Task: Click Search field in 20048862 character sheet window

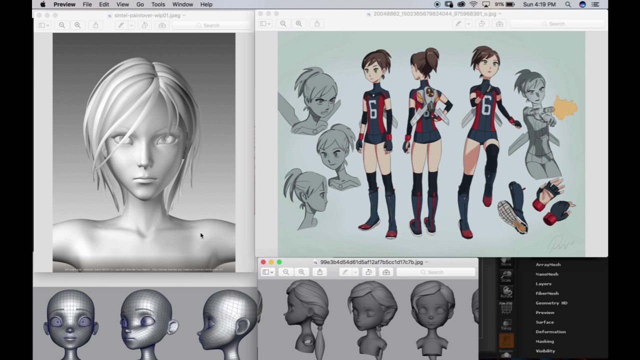Action: pos(557,23)
